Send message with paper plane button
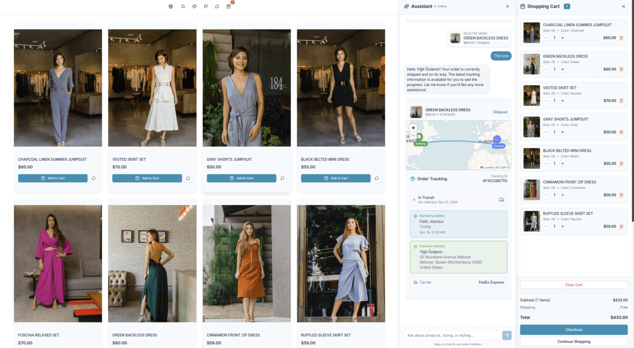Viewport: 634px width, 348px height. pos(507,335)
